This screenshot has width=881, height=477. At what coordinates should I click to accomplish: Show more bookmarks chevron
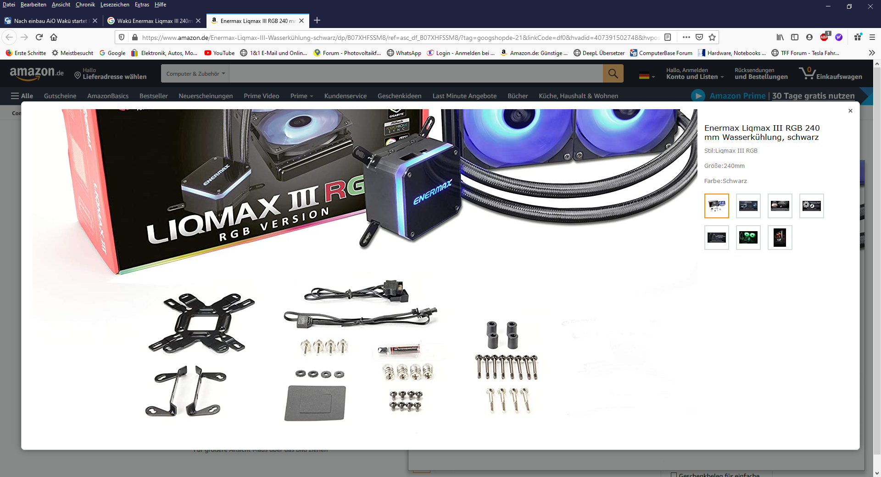pos(872,53)
